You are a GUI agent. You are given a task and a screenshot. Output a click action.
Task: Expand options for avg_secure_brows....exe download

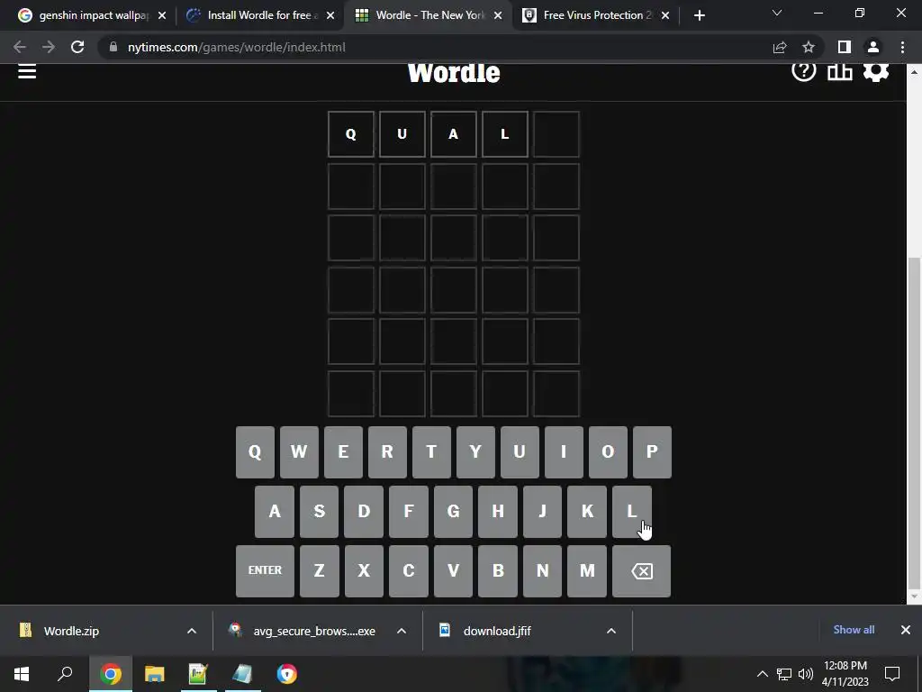(402, 631)
